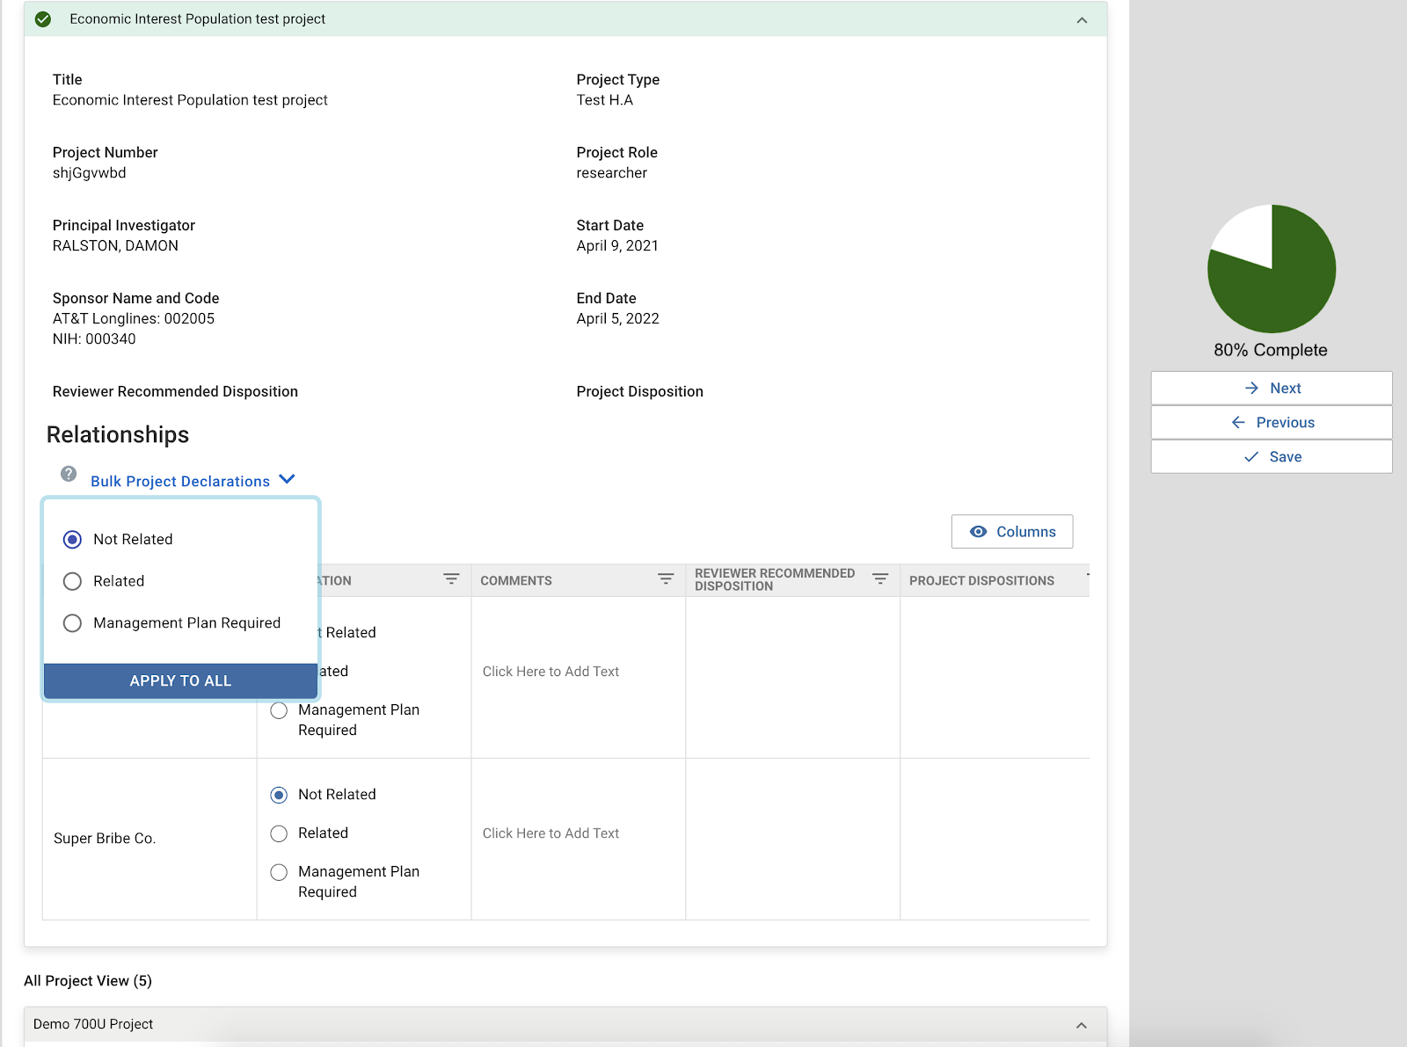Collapse the Demo 700U Project section

(x=1082, y=1025)
